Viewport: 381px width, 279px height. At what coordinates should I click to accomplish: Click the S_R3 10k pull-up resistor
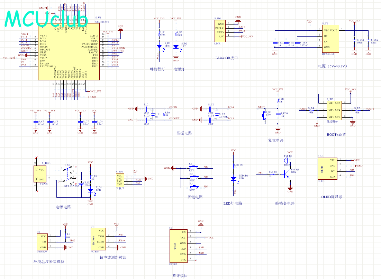point(278,100)
